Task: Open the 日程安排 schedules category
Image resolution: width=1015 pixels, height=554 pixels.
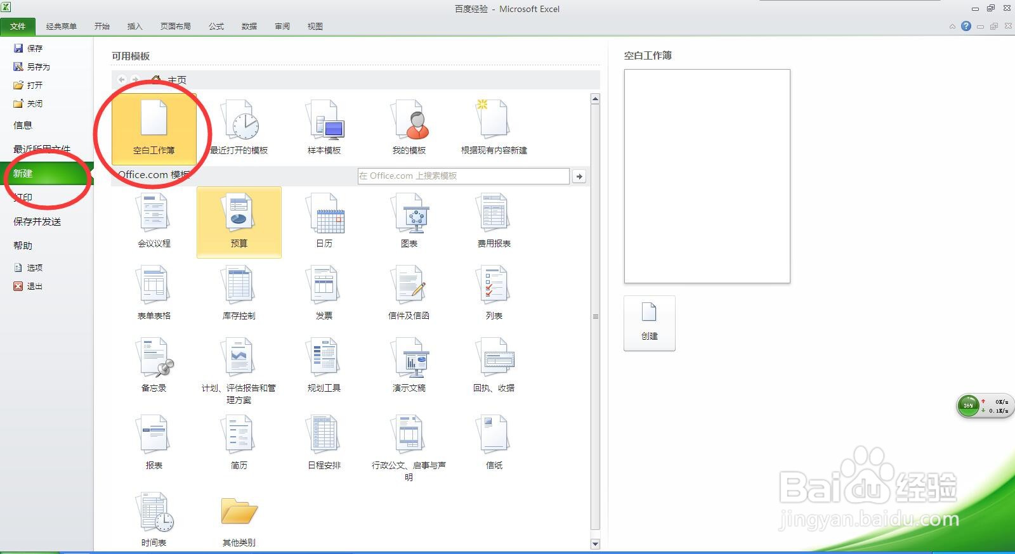Action: [x=324, y=443]
